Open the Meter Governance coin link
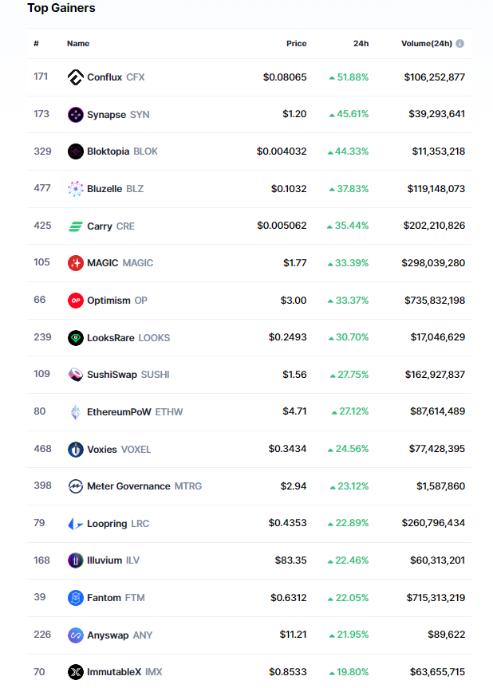 128,486
